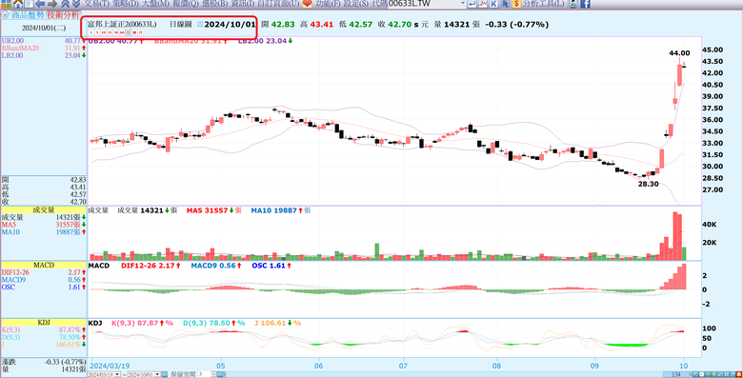Click the K candlestick toolbar icon

pyautogui.click(x=493, y=4)
